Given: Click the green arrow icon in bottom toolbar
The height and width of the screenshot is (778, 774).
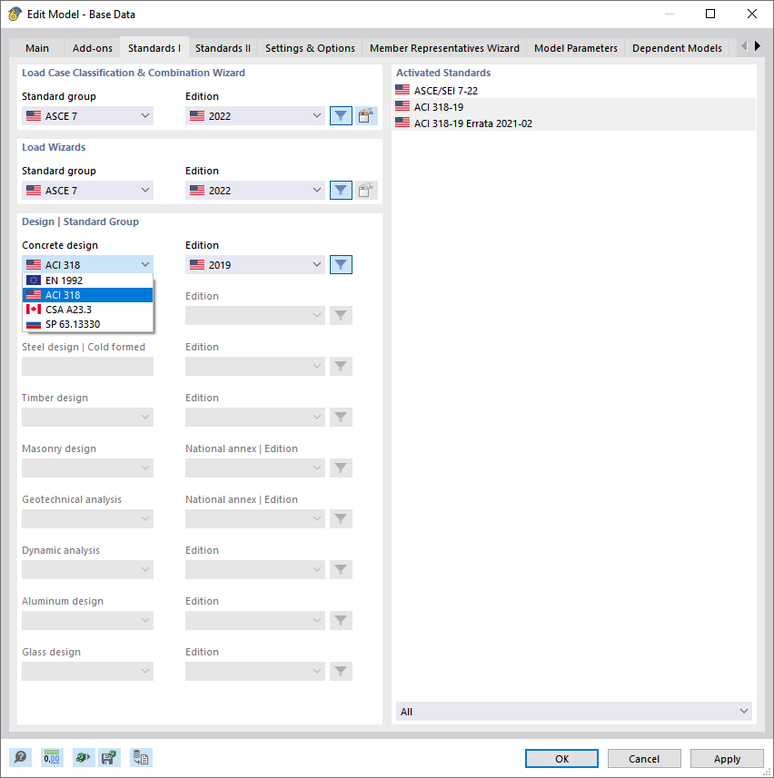Looking at the screenshot, I should click(x=83, y=758).
